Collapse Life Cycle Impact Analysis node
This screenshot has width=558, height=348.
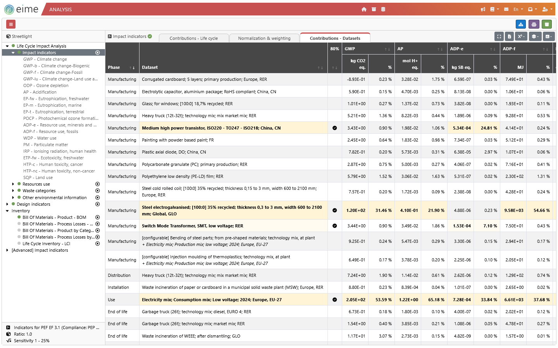point(7,46)
